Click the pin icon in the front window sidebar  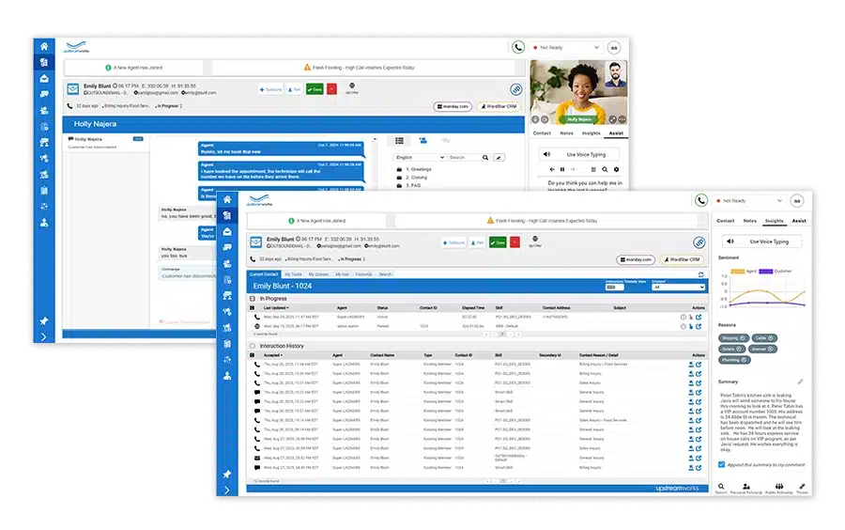tap(226, 475)
